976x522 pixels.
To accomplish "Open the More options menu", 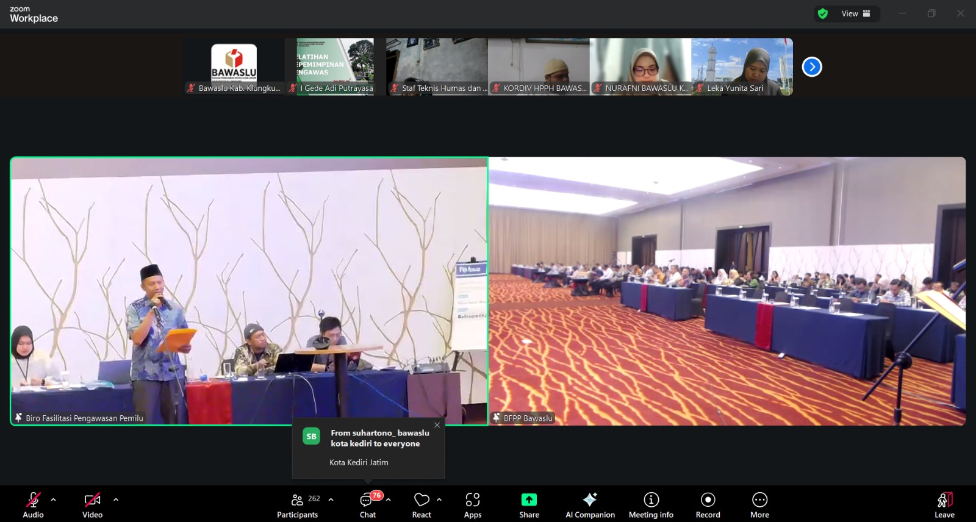I will [x=759, y=506].
